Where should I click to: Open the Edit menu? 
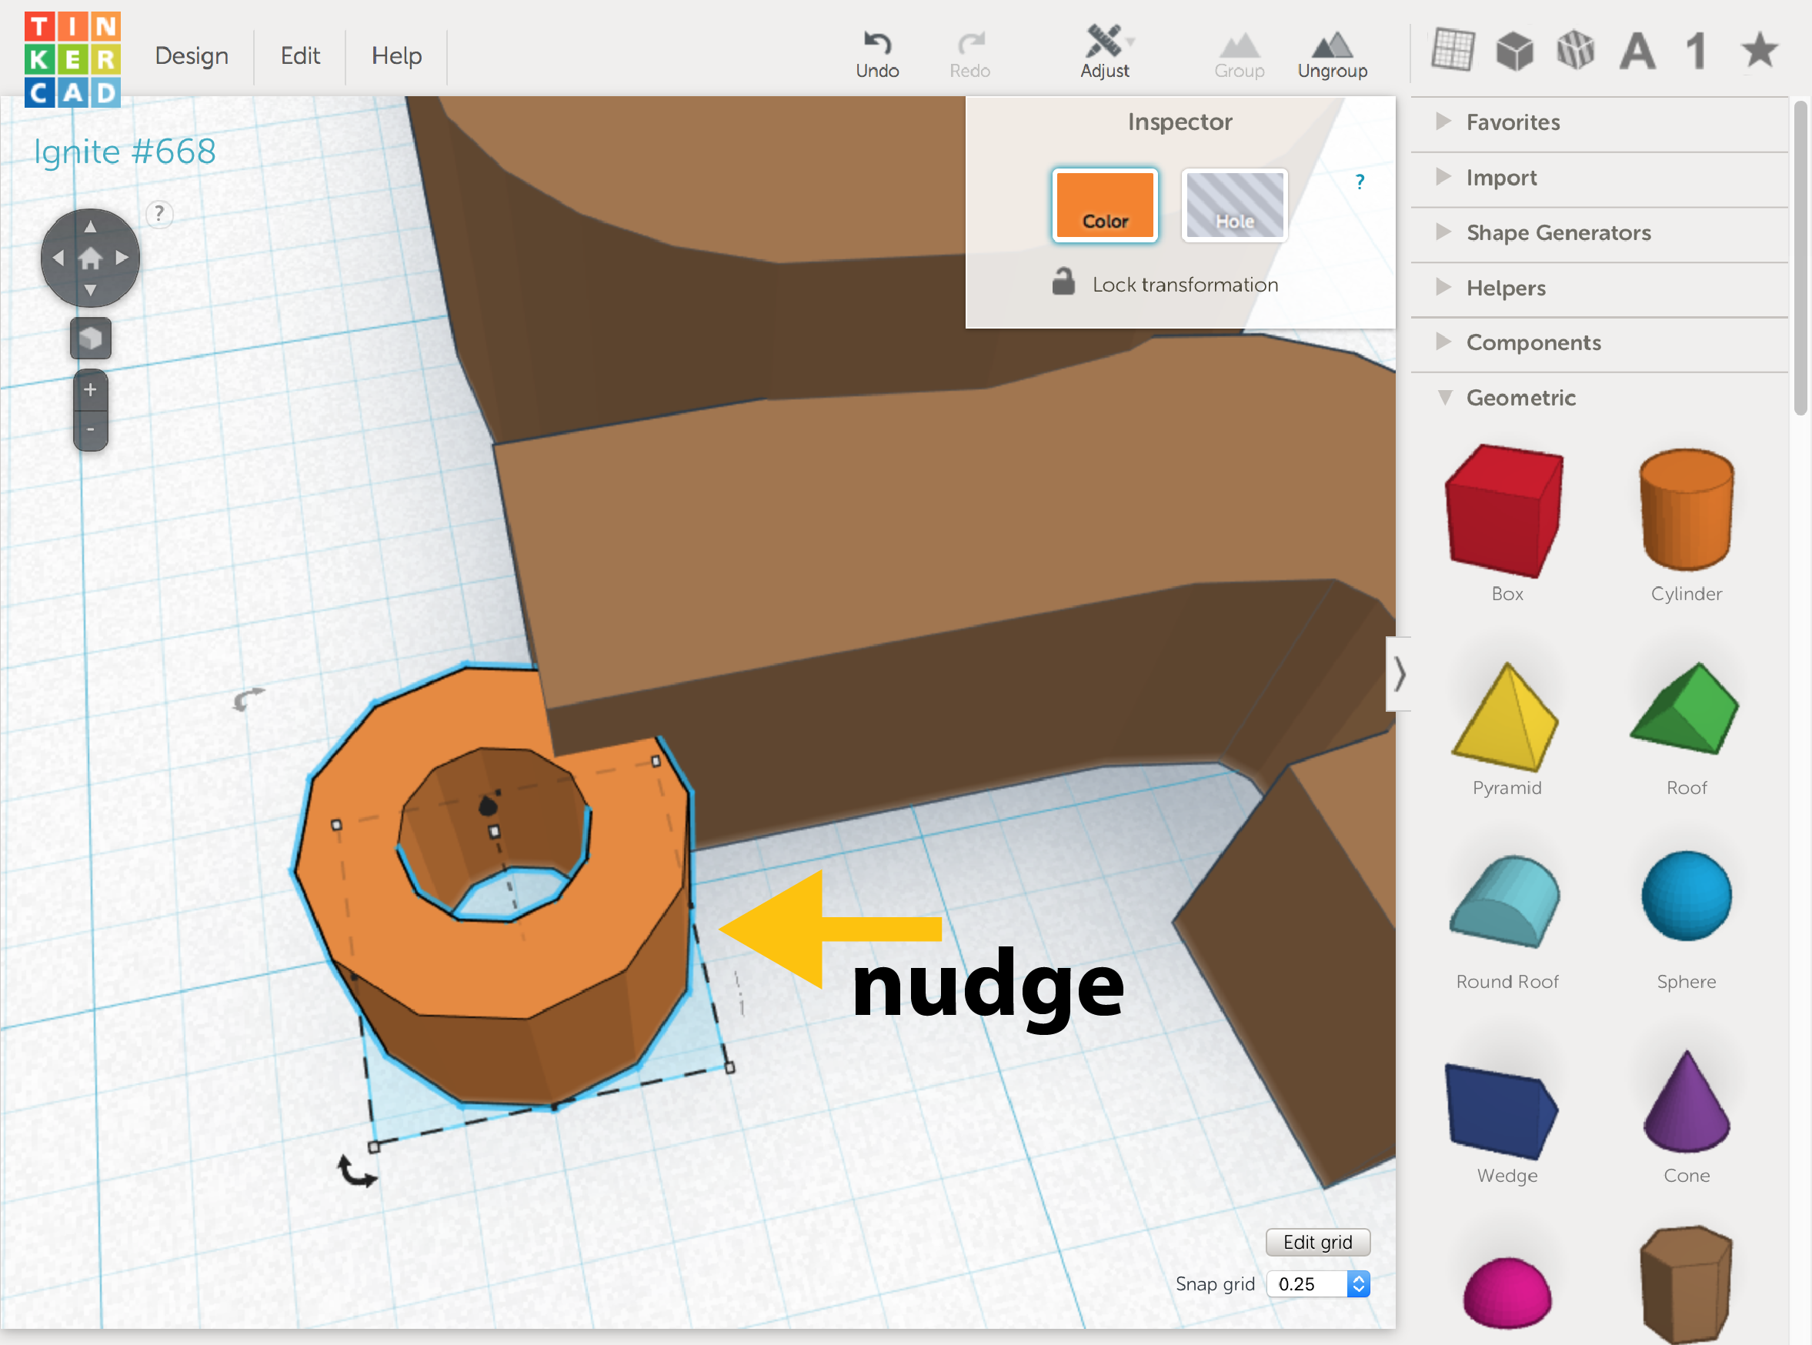tap(300, 55)
